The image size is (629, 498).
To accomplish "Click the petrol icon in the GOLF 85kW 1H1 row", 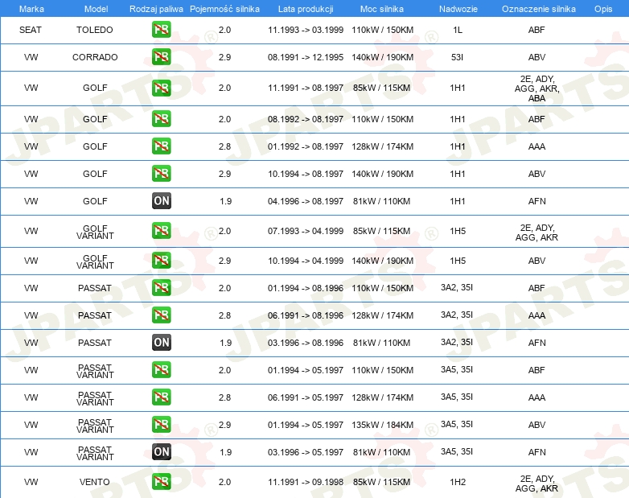I will click(x=161, y=88).
